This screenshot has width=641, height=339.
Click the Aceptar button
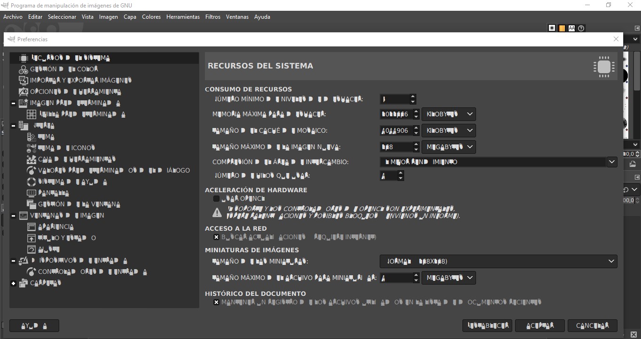[x=539, y=325]
